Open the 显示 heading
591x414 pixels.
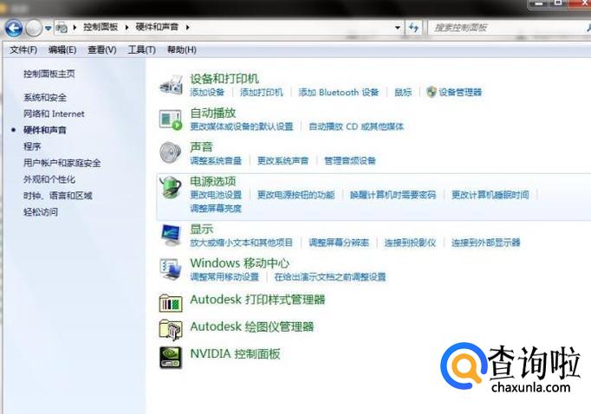[201, 229]
